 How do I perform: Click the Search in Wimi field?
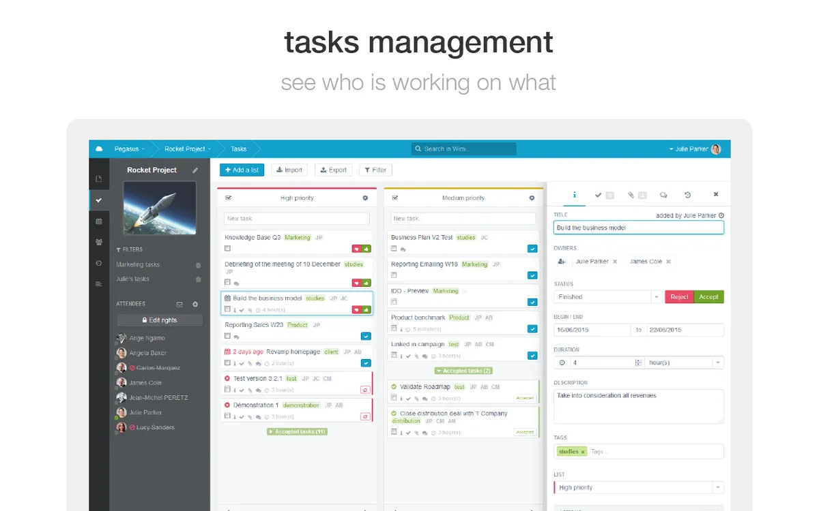pos(464,149)
